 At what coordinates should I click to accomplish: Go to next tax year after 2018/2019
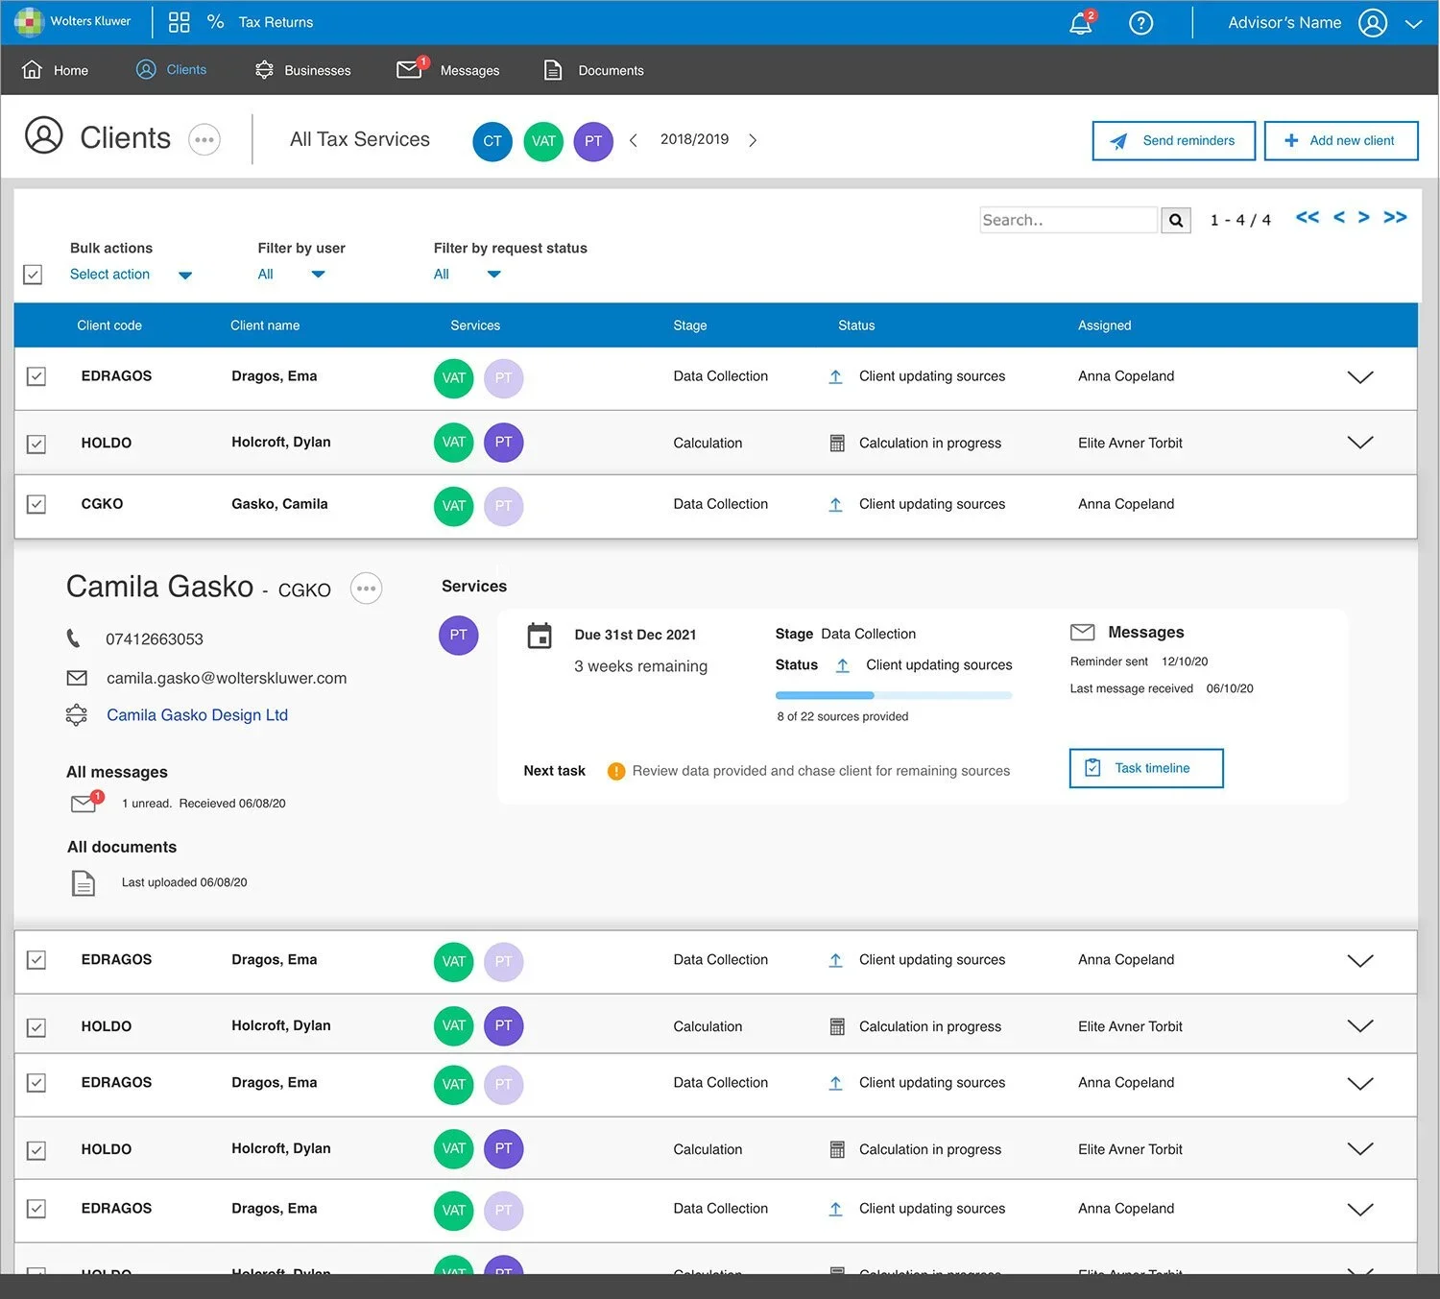pyautogui.click(x=753, y=140)
